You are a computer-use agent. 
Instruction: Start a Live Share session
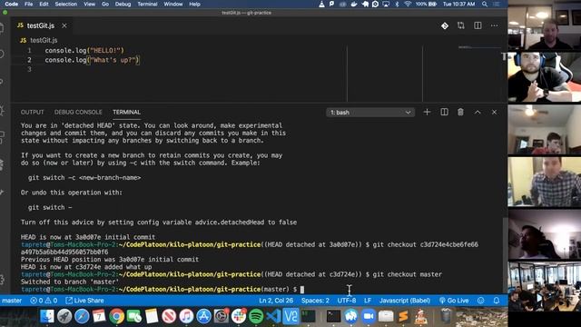pos(84,301)
